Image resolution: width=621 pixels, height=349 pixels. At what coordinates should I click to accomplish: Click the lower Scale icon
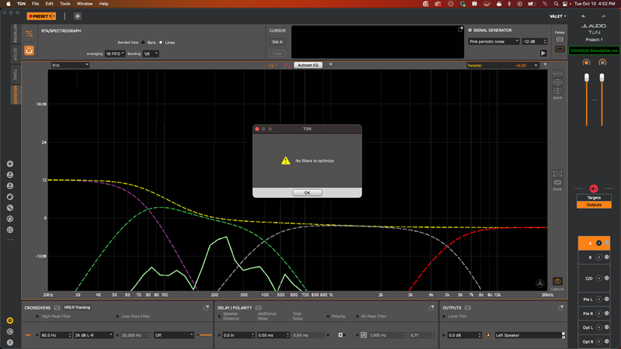click(557, 182)
